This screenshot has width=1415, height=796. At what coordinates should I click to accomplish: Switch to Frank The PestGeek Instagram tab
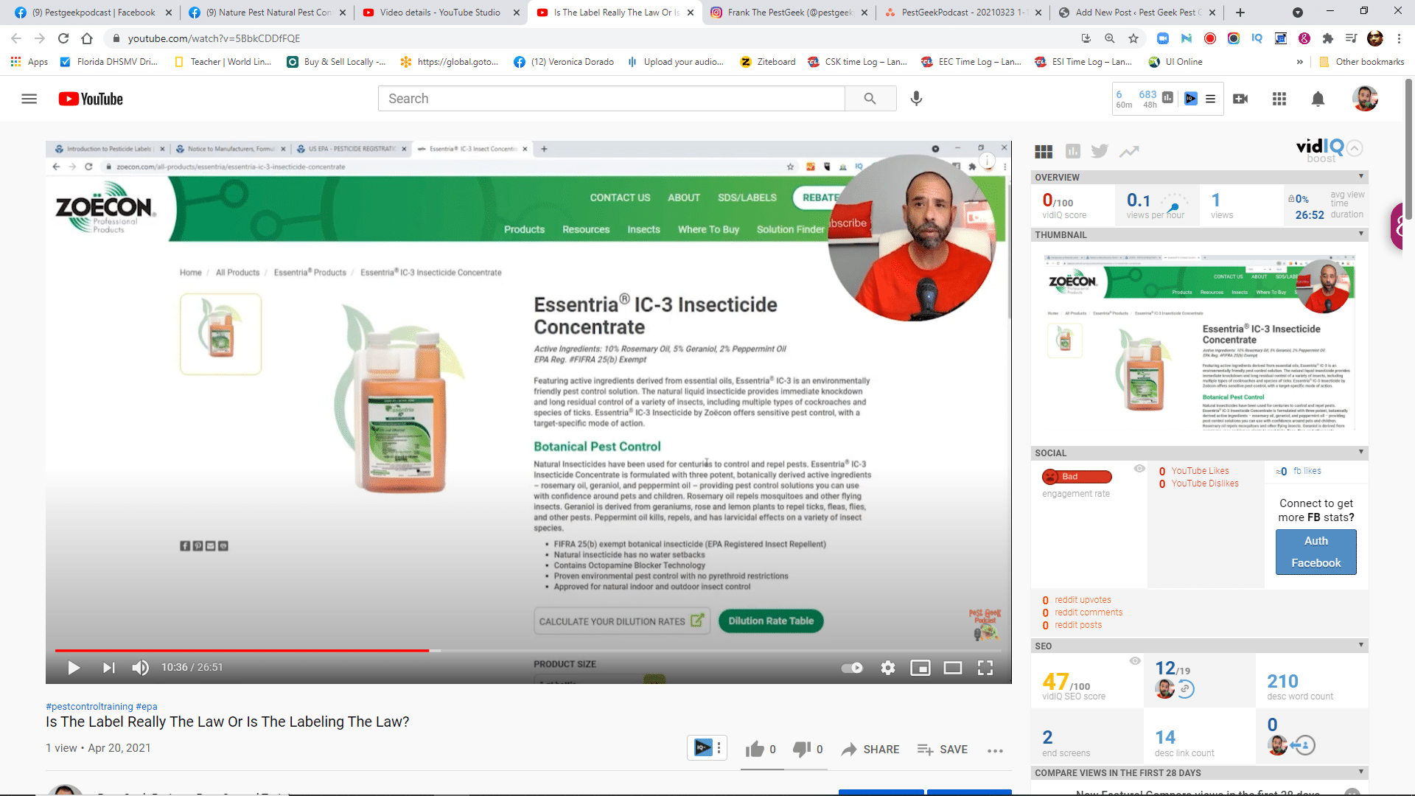coord(789,13)
